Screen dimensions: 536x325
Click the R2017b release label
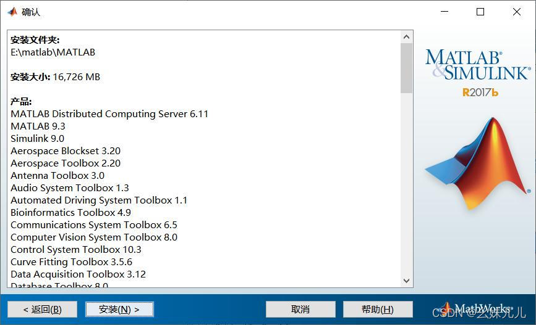click(x=480, y=93)
